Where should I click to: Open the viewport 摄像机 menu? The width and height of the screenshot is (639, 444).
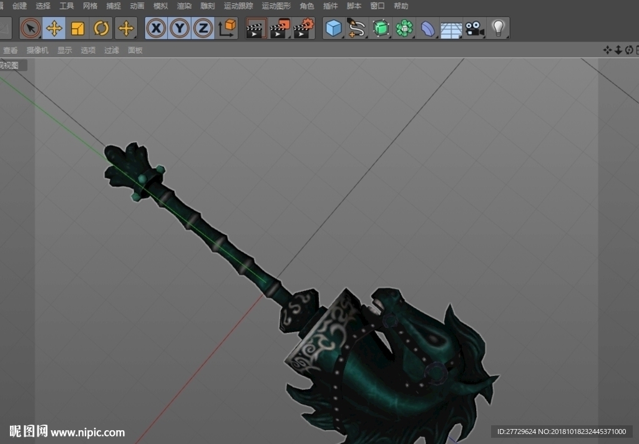tap(37, 50)
